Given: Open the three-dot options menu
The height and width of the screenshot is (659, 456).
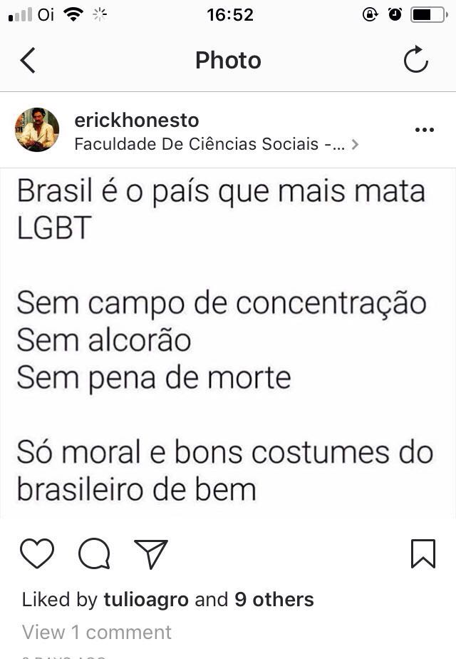Looking at the screenshot, I should (x=425, y=130).
